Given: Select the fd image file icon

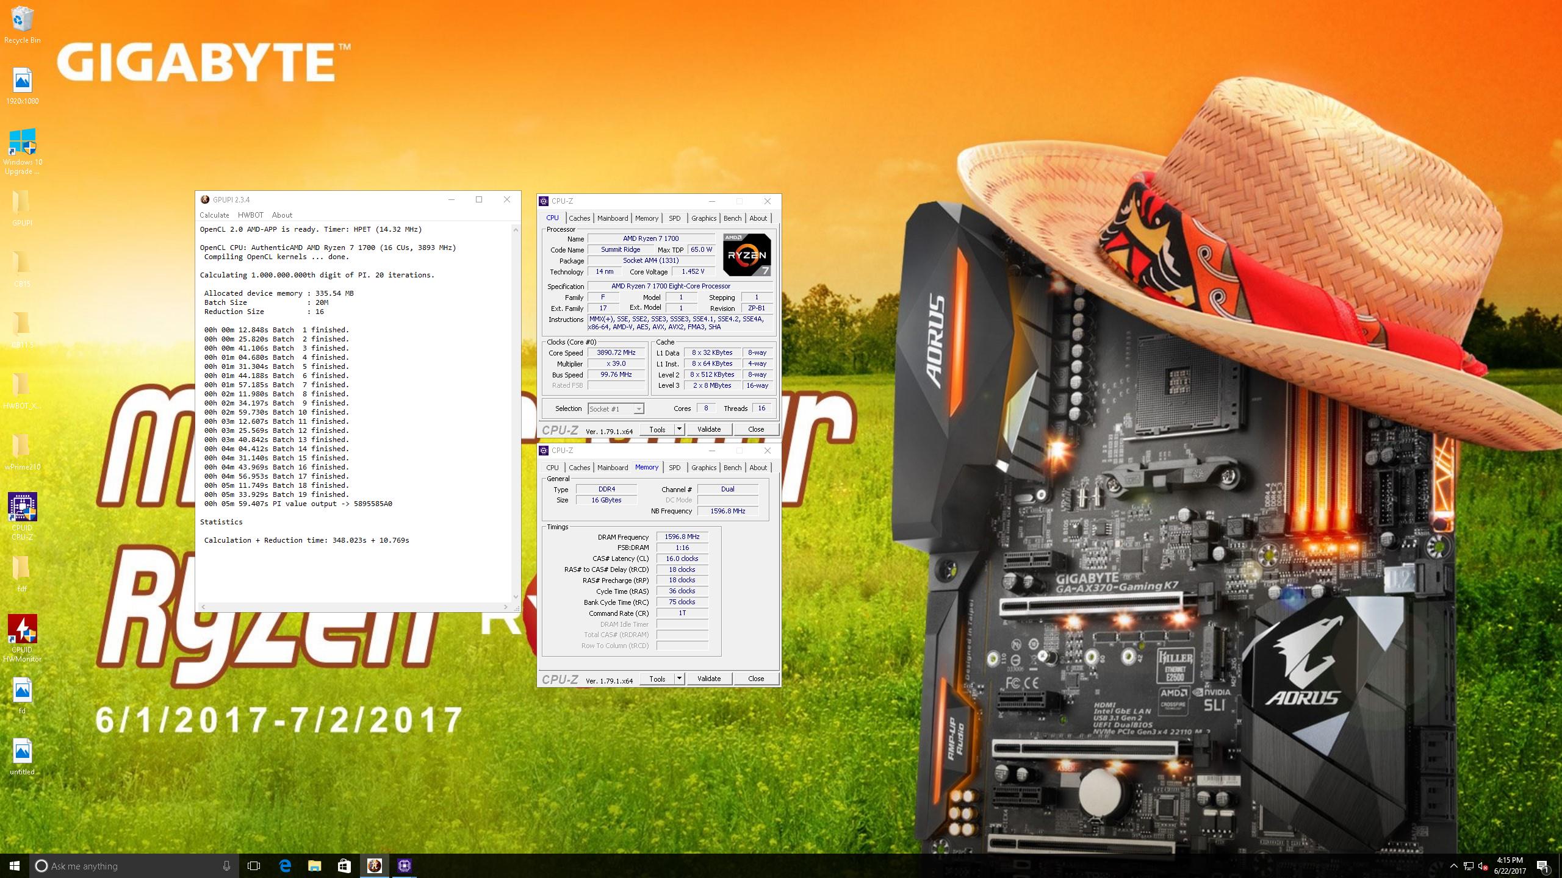Looking at the screenshot, I should (x=22, y=696).
